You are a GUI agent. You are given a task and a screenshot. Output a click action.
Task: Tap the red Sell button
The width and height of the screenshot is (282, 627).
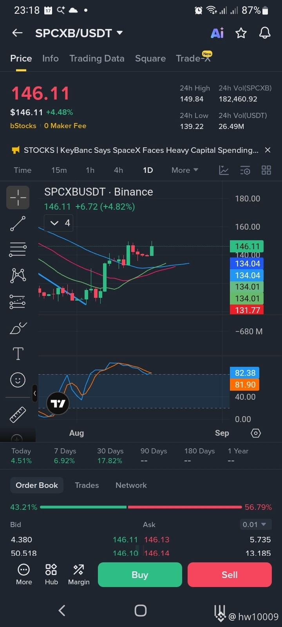230,575
